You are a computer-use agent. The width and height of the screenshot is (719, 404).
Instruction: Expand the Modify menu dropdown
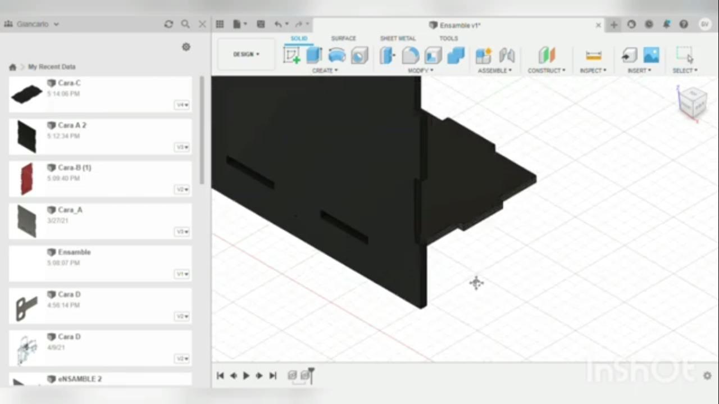(x=421, y=71)
